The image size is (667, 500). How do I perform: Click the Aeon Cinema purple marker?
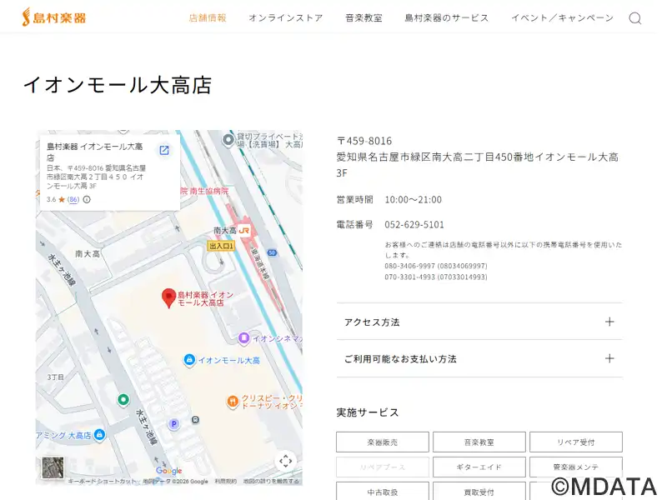pyautogui.click(x=243, y=338)
